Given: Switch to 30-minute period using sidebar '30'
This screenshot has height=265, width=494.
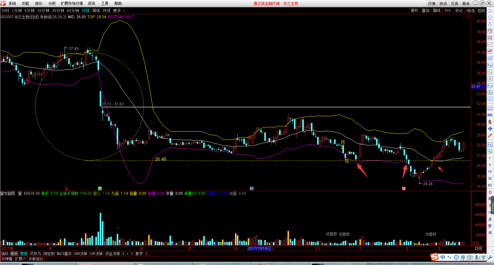Looking at the screenshot, I should [490, 178].
